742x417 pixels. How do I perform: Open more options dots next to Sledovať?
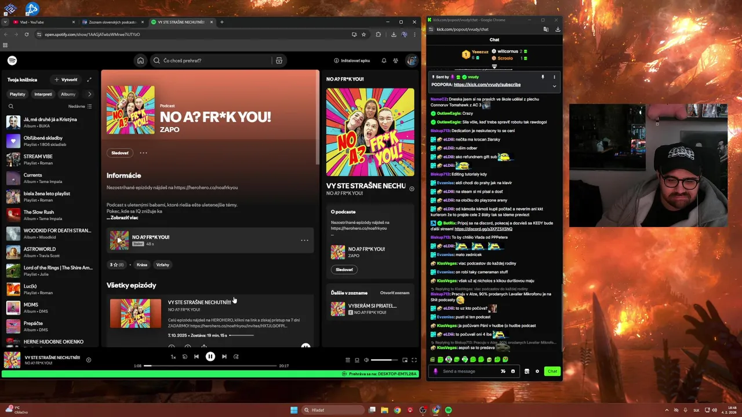[x=143, y=153]
